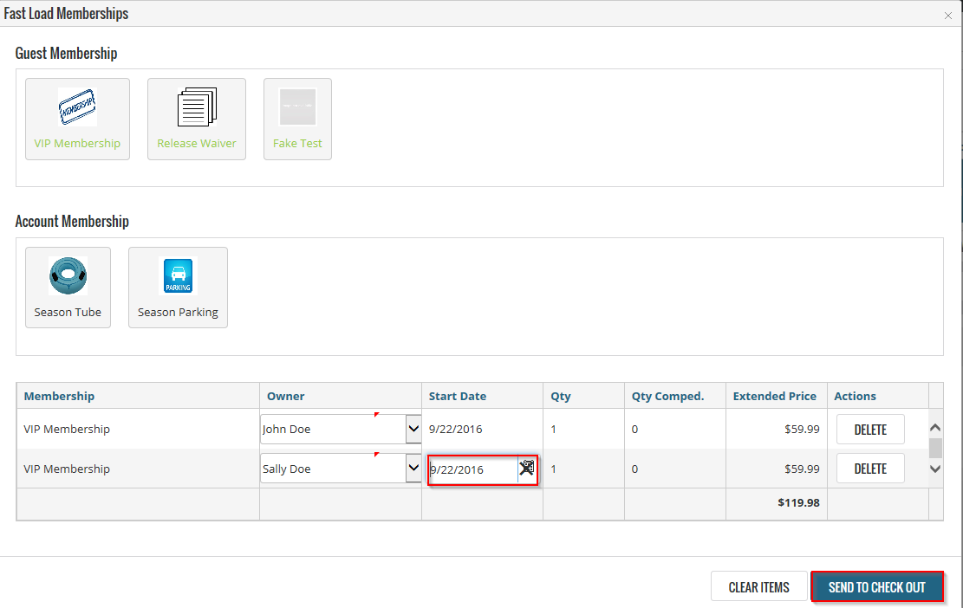Choose the Fake Test membership tile
This screenshot has width=963, height=608.
point(297,108)
